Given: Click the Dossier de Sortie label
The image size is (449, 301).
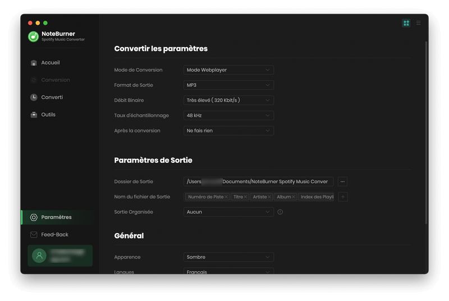Looking at the screenshot, I should coord(134,181).
